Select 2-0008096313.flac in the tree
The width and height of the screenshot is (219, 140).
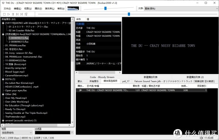(19, 42)
